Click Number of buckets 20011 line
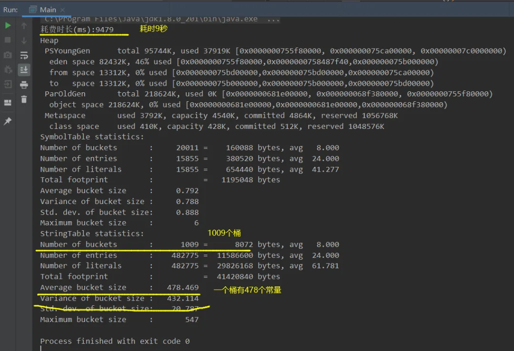 pos(189,147)
